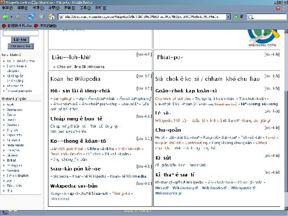Click siu-kái edit link beside Ki-sut heading

tap(272, 156)
